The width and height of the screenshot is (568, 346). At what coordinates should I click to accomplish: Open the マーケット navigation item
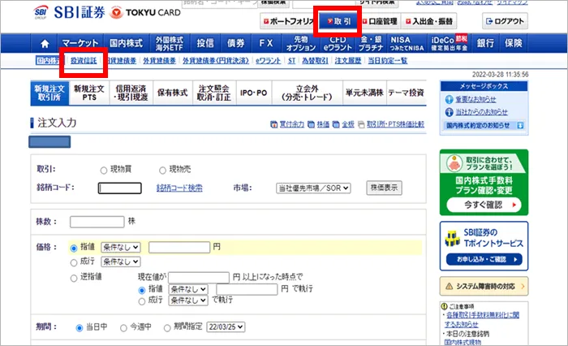80,43
